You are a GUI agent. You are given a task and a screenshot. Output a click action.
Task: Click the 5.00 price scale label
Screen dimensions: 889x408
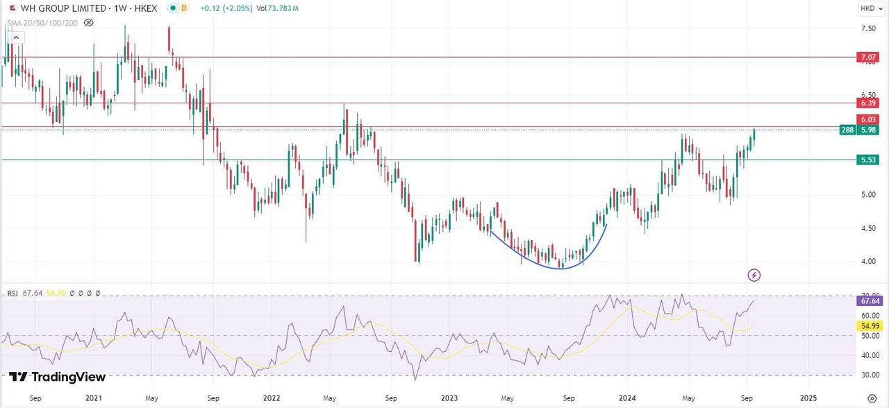pyautogui.click(x=868, y=195)
